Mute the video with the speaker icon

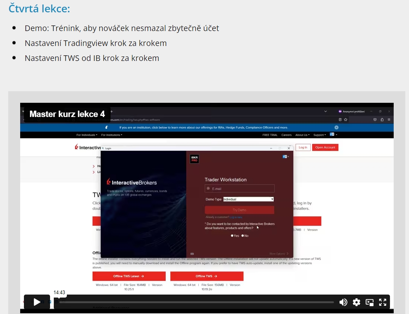[x=343, y=302]
